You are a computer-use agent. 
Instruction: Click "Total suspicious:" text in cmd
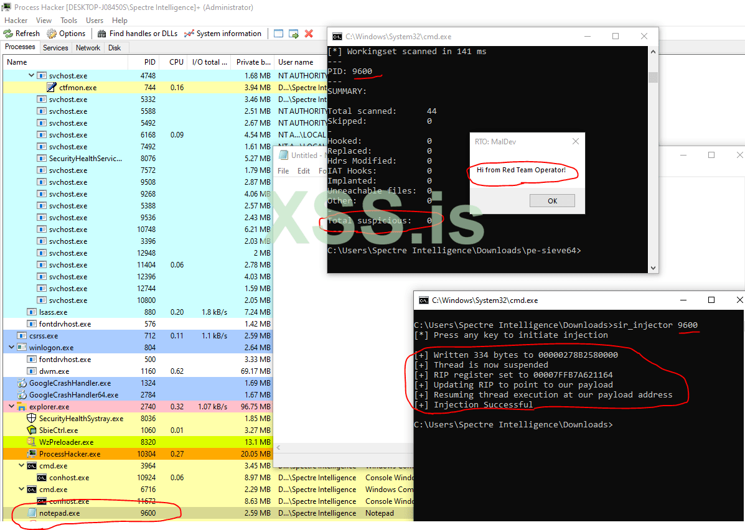[x=370, y=221]
